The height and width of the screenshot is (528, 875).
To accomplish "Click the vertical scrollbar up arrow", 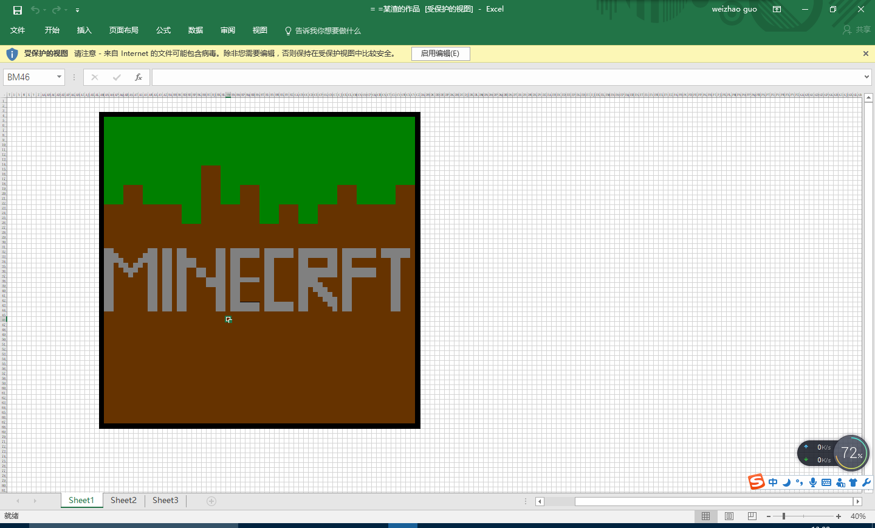I will coord(869,97).
